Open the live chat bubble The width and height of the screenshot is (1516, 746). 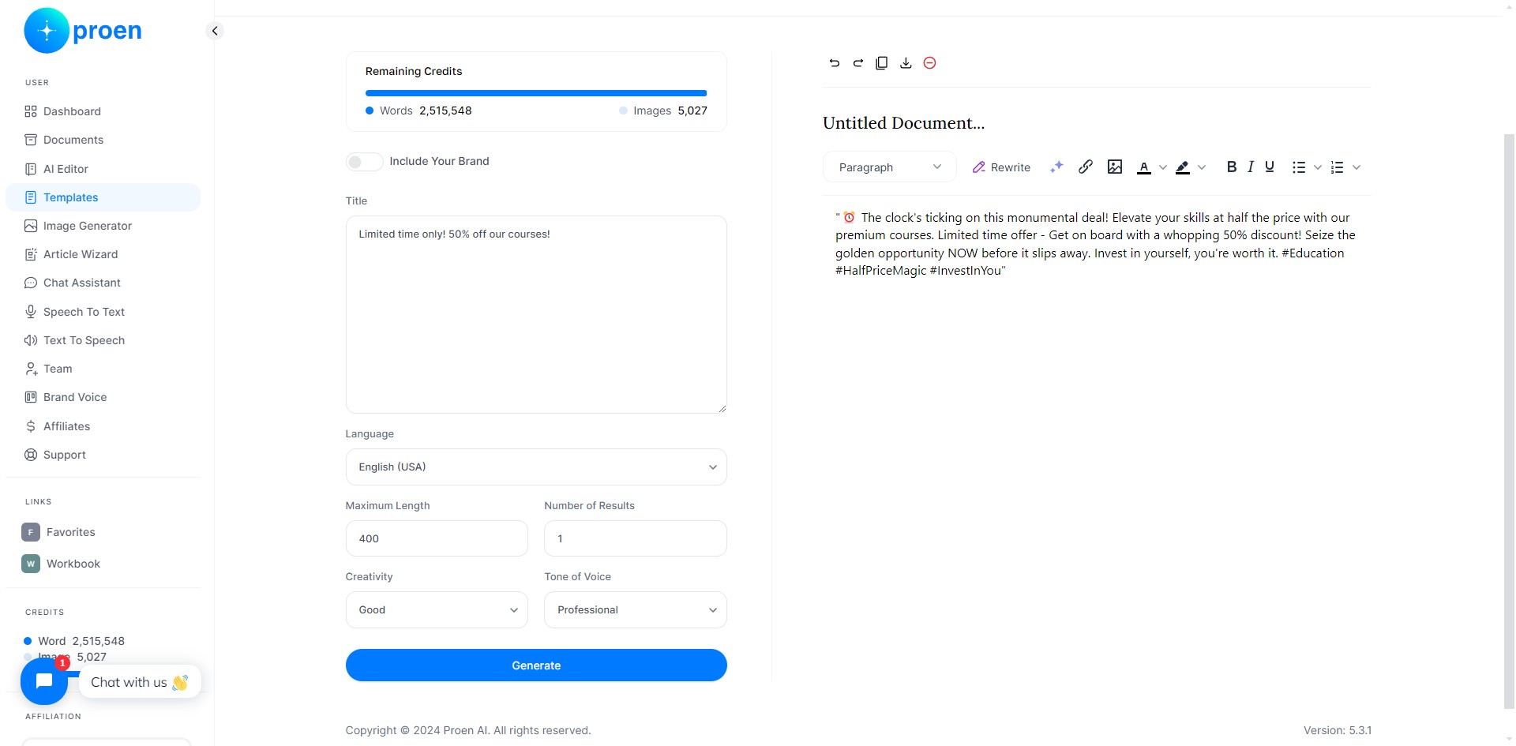(44, 680)
